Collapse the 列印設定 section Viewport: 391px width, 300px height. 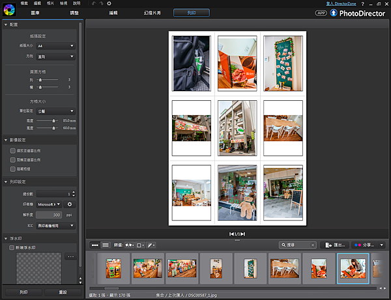point(6,182)
